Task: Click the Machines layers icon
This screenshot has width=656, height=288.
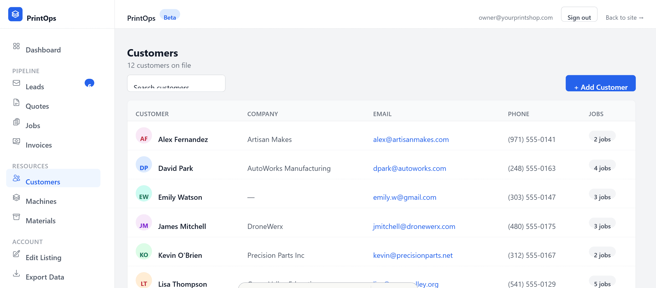Action: [x=16, y=197]
